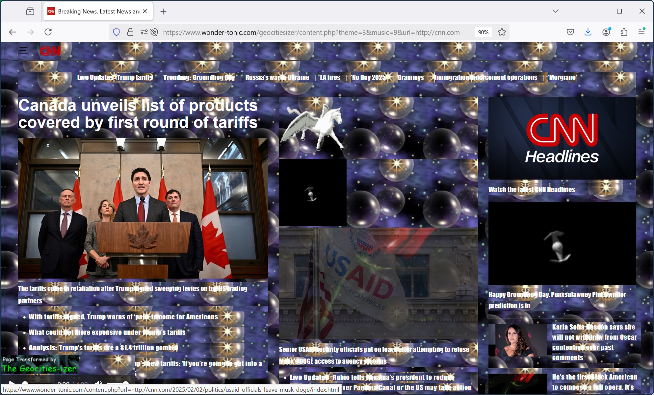Screen dimensions: 654x395
Task: Reset the 90% zoom level indicator
Action: click(483, 32)
